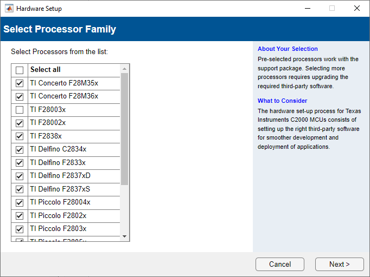This screenshot has width=370, height=277.
Task: Toggle TI Piccolo F28004x checkbox
Action: click(x=20, y=203)
